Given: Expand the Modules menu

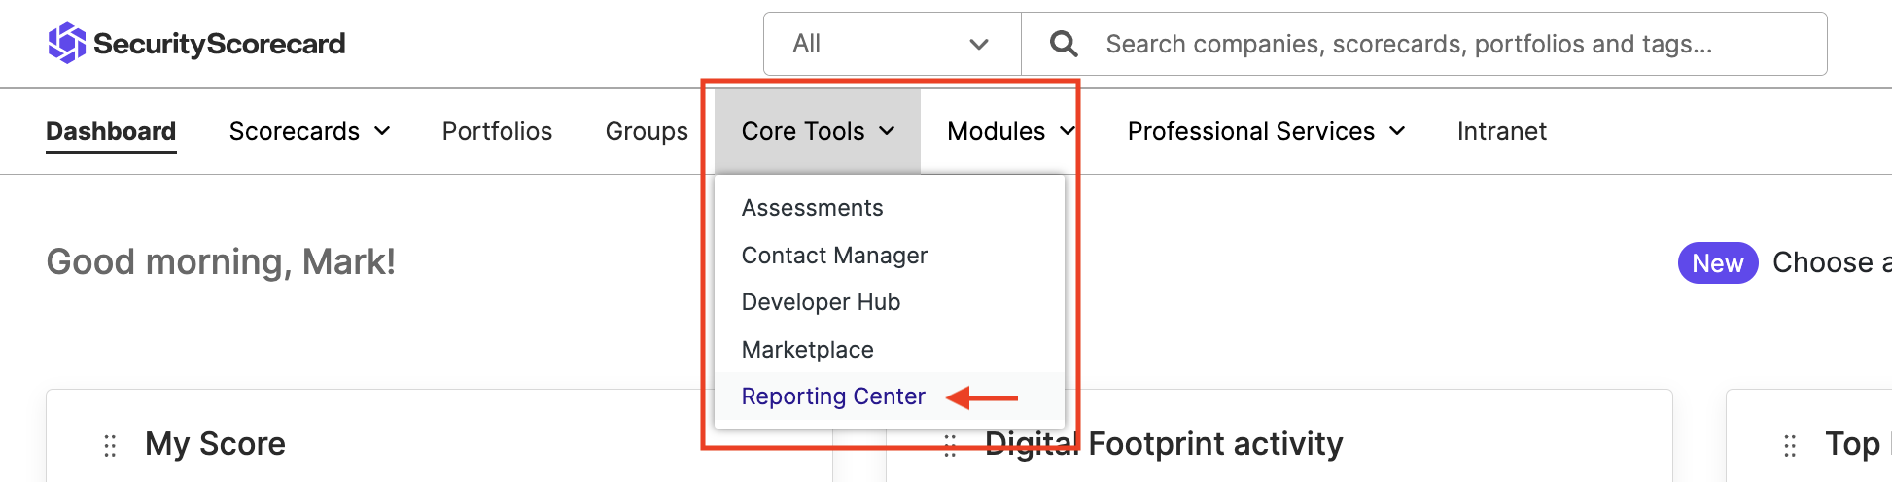Looking at the screenshot, I should tap(1011, 131).
